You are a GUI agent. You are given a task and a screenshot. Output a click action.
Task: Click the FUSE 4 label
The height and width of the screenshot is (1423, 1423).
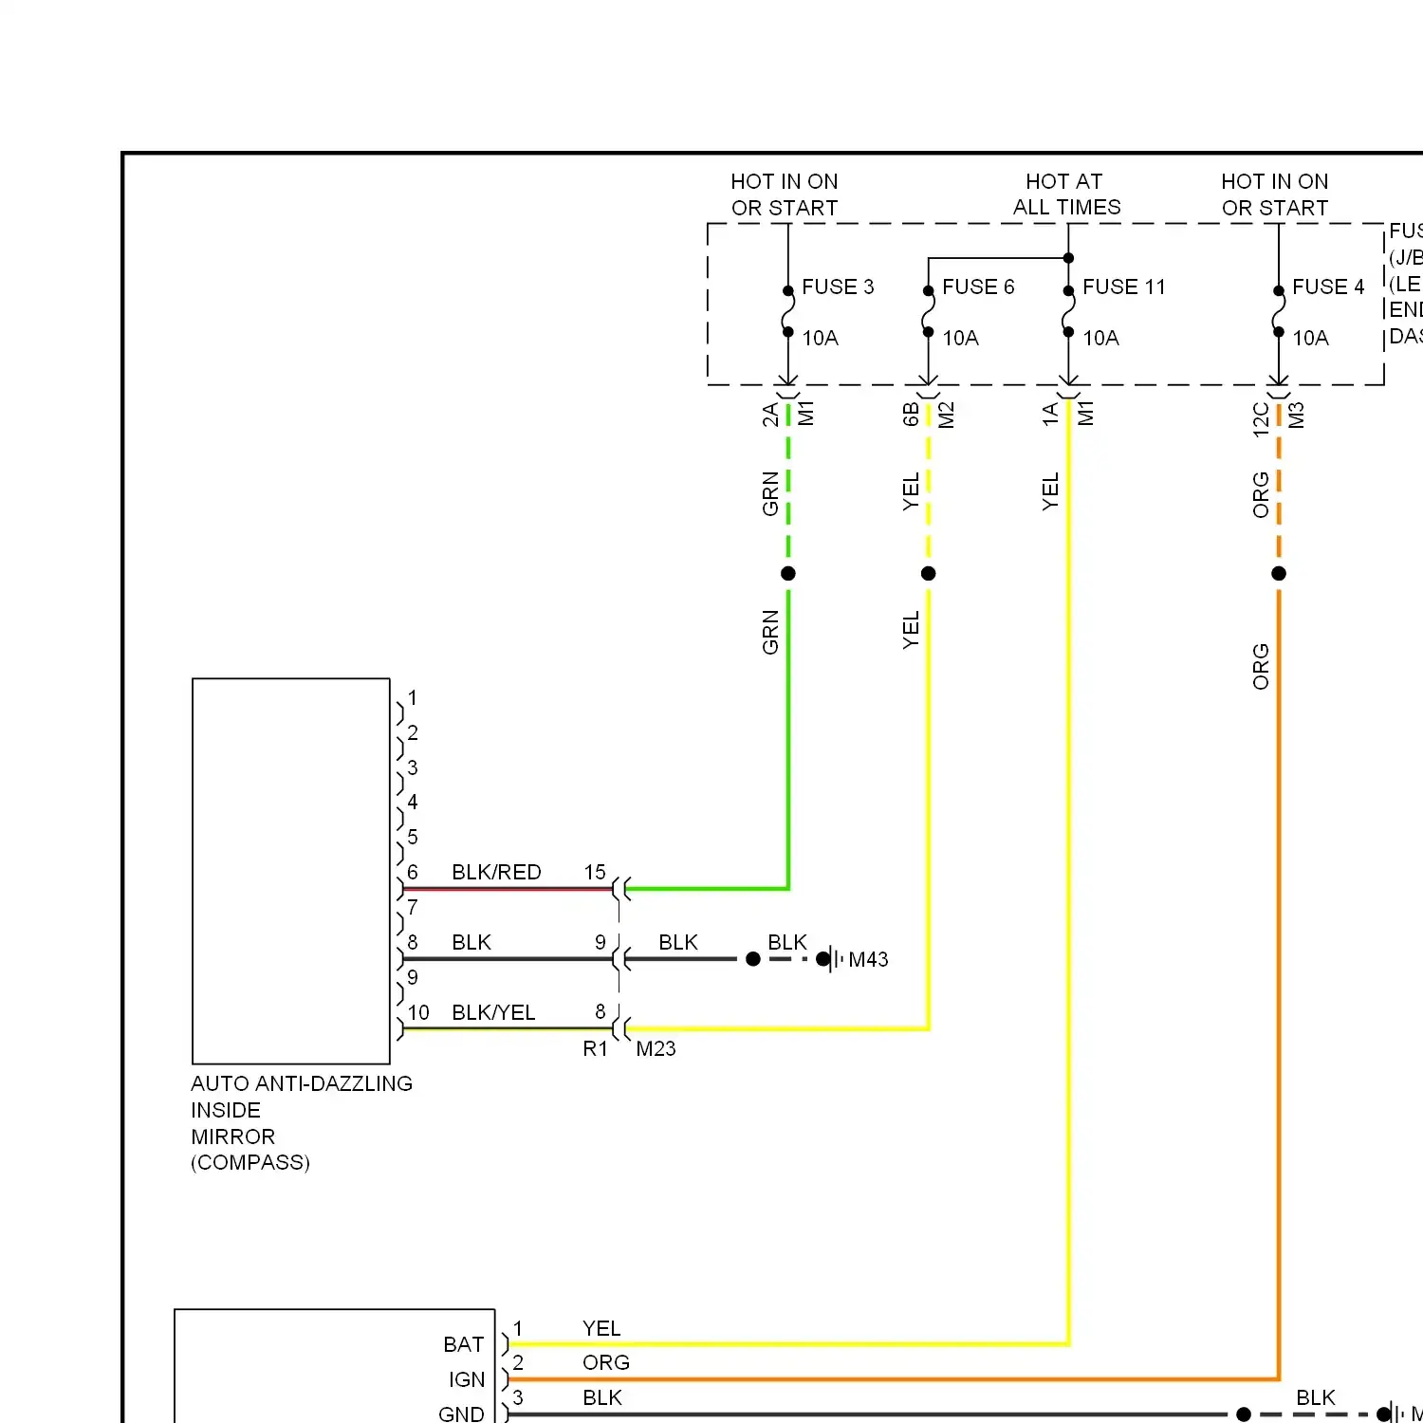[x=1328, y=286]
